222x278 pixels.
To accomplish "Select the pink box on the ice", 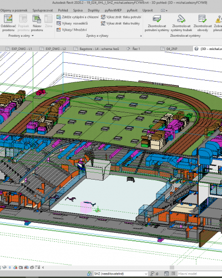I will pos(86,207).
